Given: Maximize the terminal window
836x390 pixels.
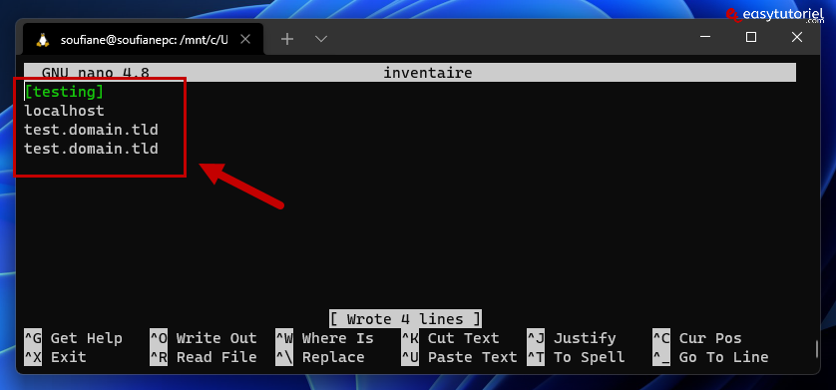Looking at the screenshot, I should [x=750, y=37].
